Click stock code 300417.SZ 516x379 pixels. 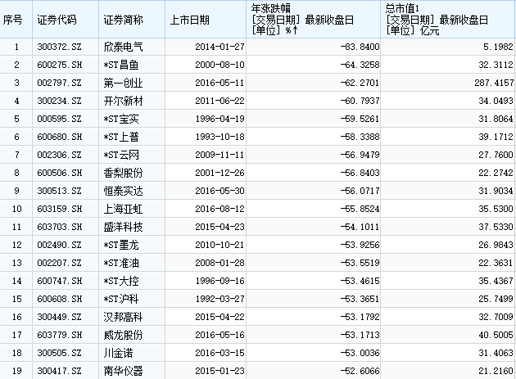click(59, 371)
